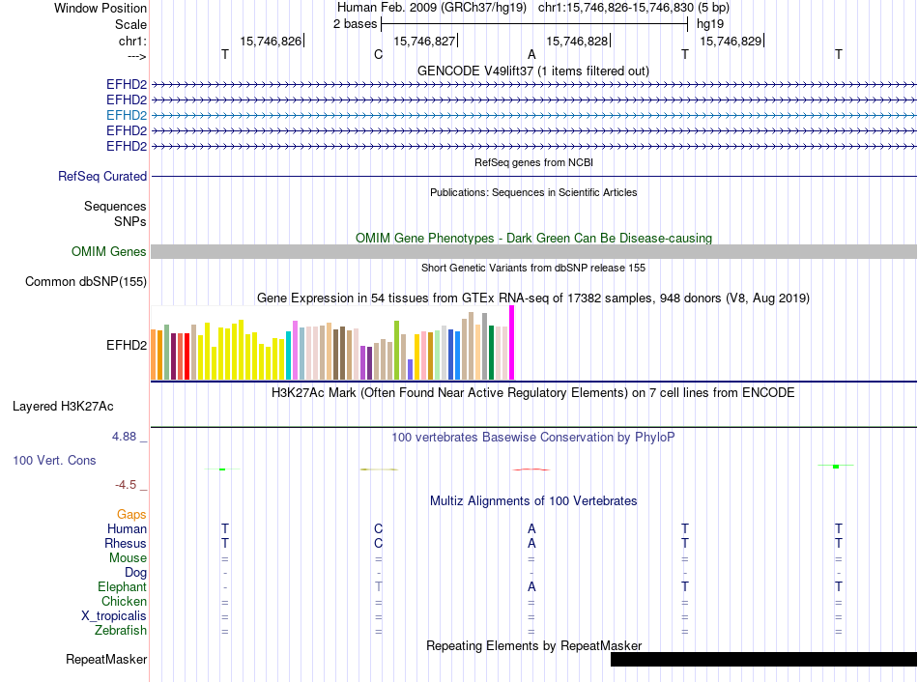Click the SNPs subtrack label
Image resolution: width=918 pixels, height=682 pixels.
(x=130, y=221)
